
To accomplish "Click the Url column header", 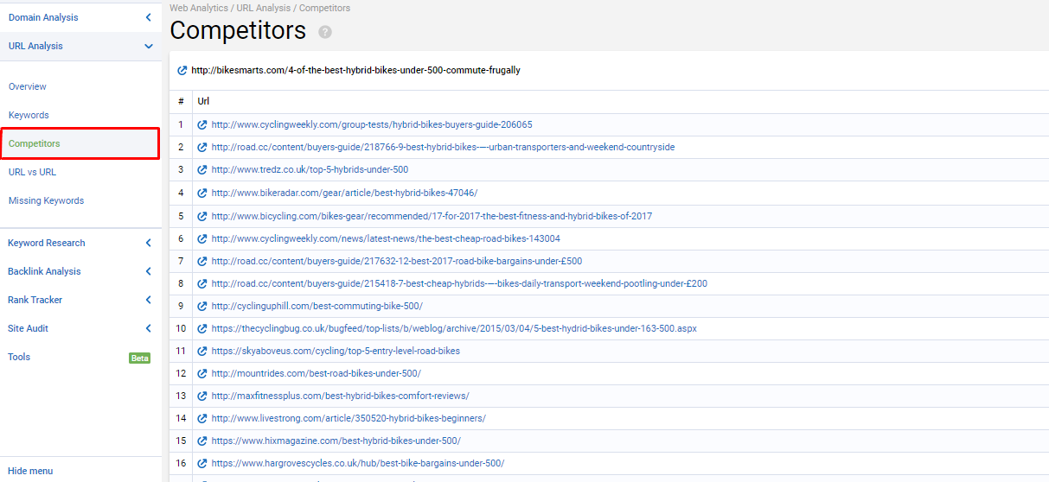I will click(203, 102).
